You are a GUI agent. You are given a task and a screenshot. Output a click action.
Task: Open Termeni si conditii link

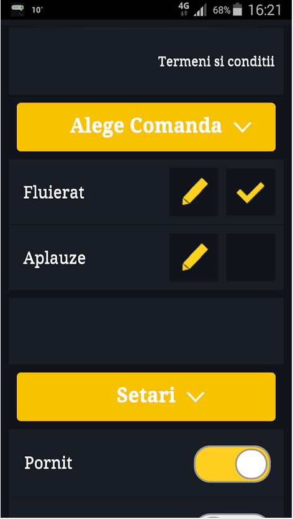click(x=216, y=61)
